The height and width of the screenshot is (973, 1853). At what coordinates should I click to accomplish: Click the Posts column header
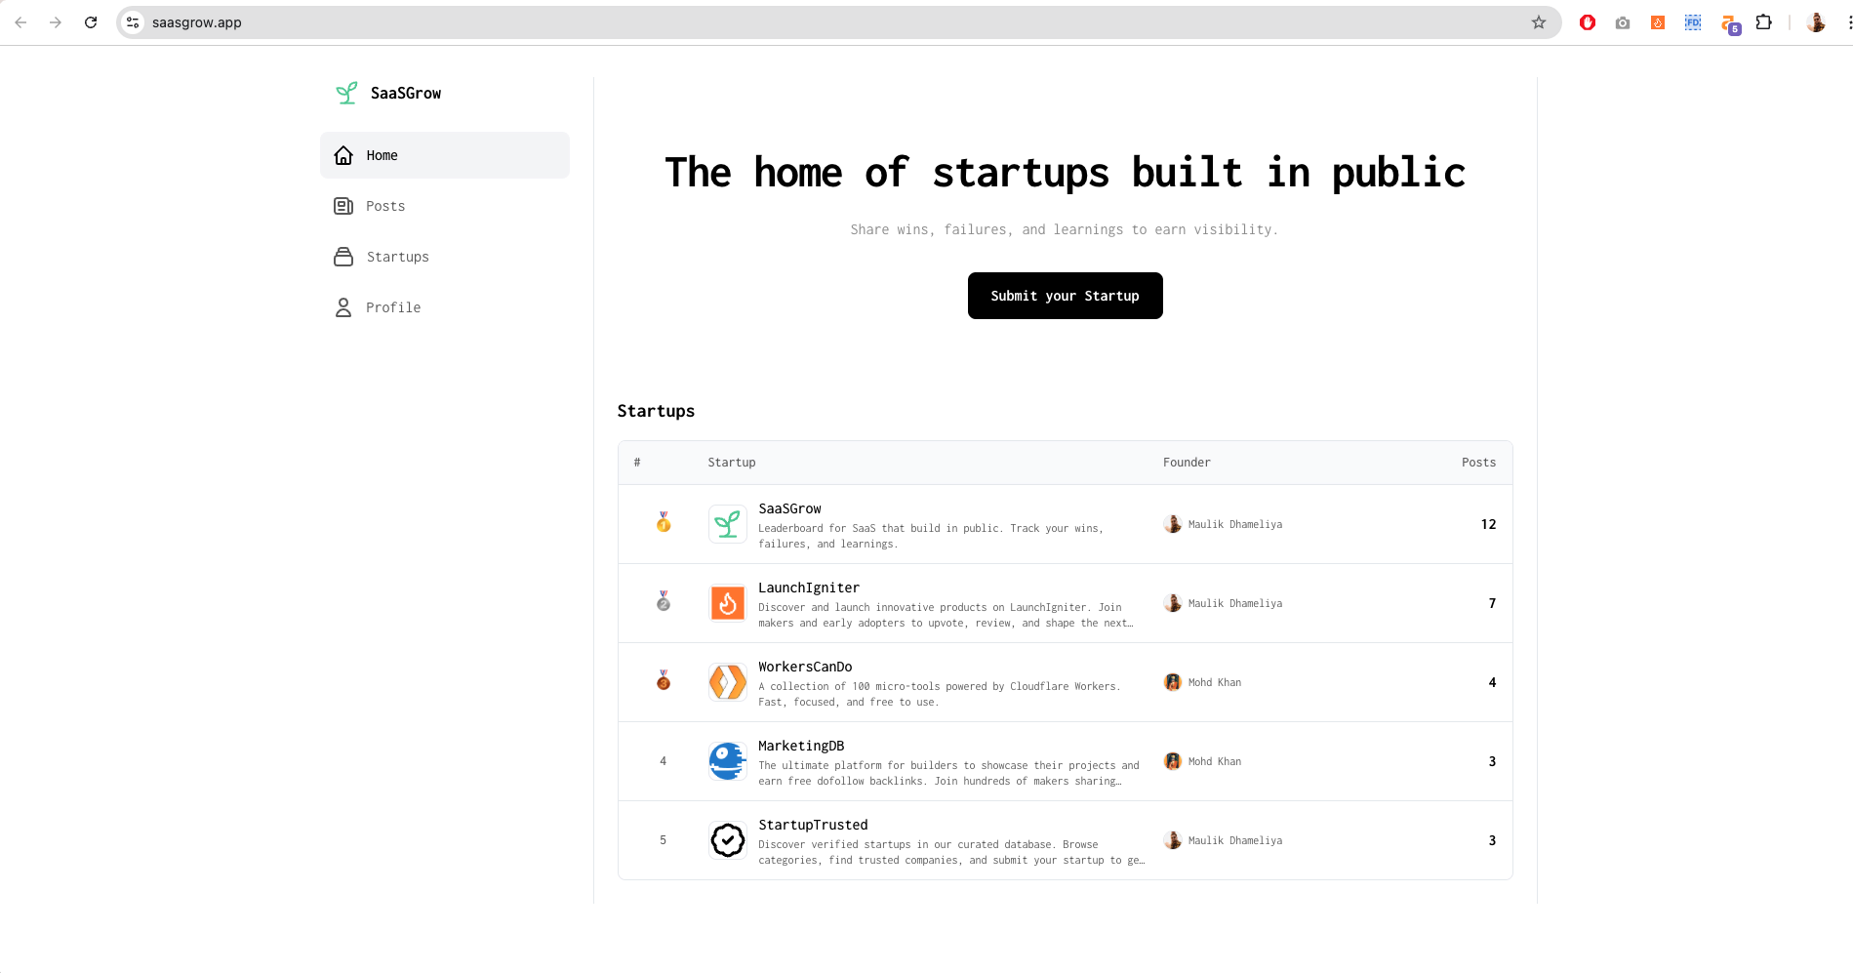tap(1477, 463)
